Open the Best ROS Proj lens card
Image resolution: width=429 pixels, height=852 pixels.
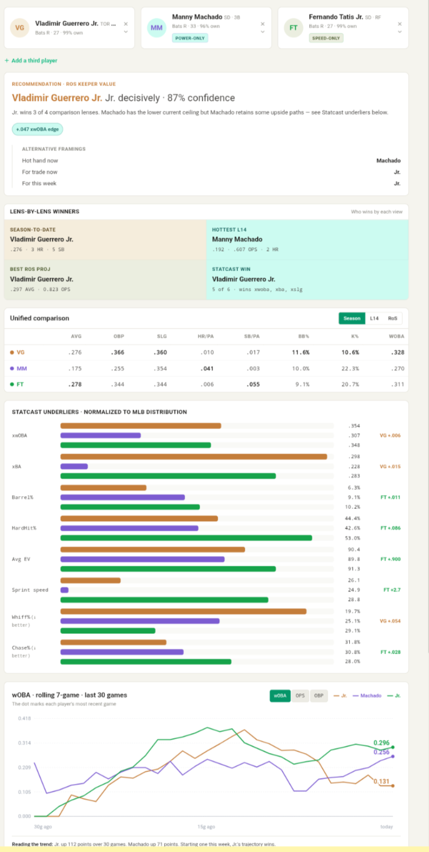[x=105, y=280]
